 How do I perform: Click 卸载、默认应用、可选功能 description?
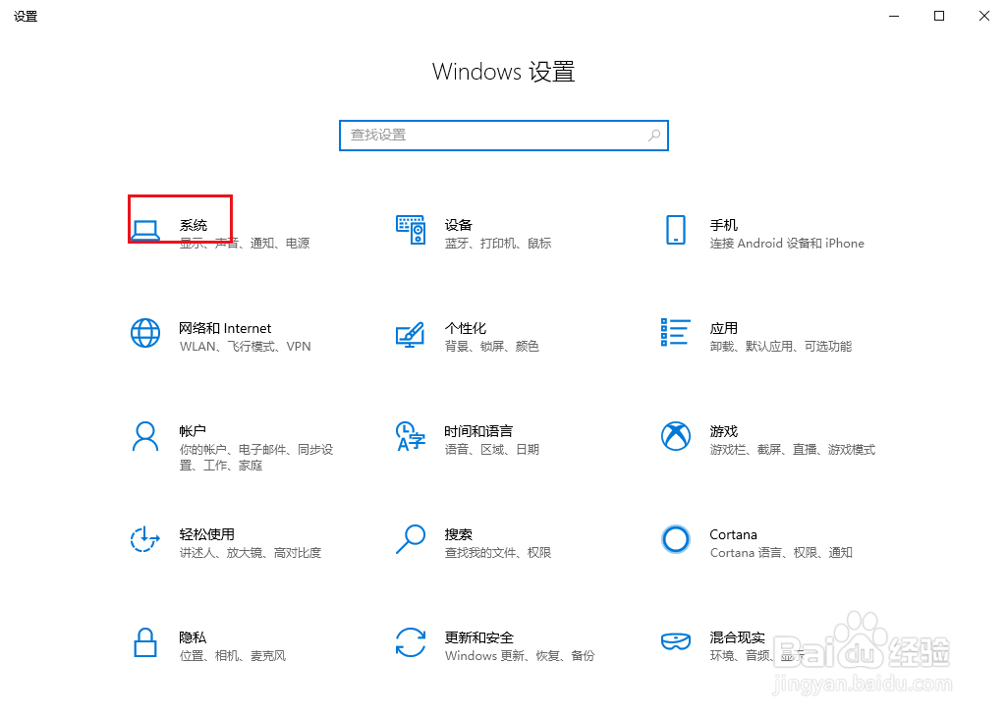781,347
